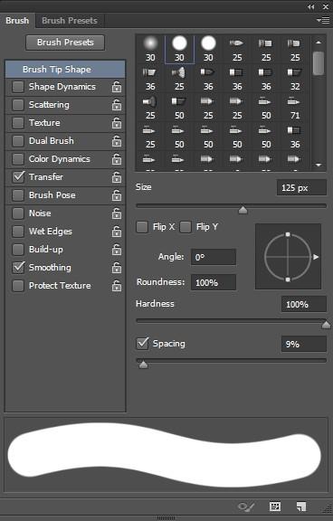
Task: Enable the Scattering checkbox
Action: [18, 105]
